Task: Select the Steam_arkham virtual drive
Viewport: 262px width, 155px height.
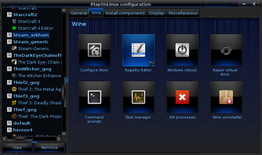Action: tap(31, 35)
